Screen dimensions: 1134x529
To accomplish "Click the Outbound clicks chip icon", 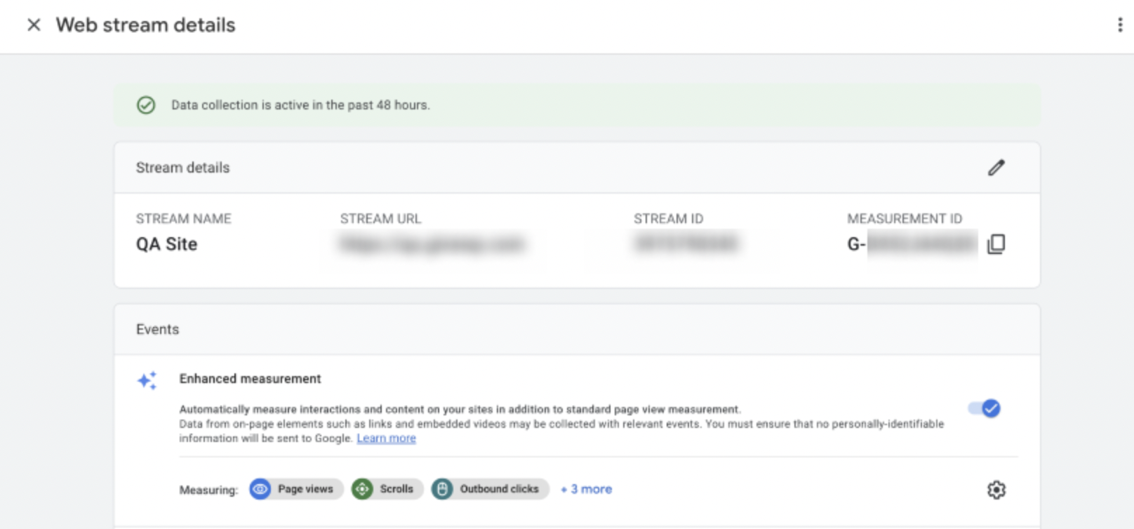I will tap(442, 489).
